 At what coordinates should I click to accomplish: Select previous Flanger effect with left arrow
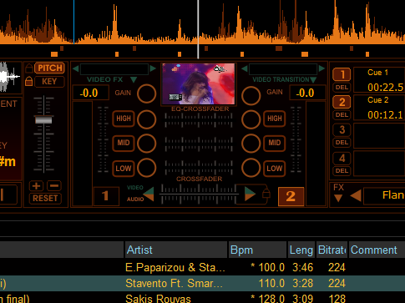(x=356, y=195)
